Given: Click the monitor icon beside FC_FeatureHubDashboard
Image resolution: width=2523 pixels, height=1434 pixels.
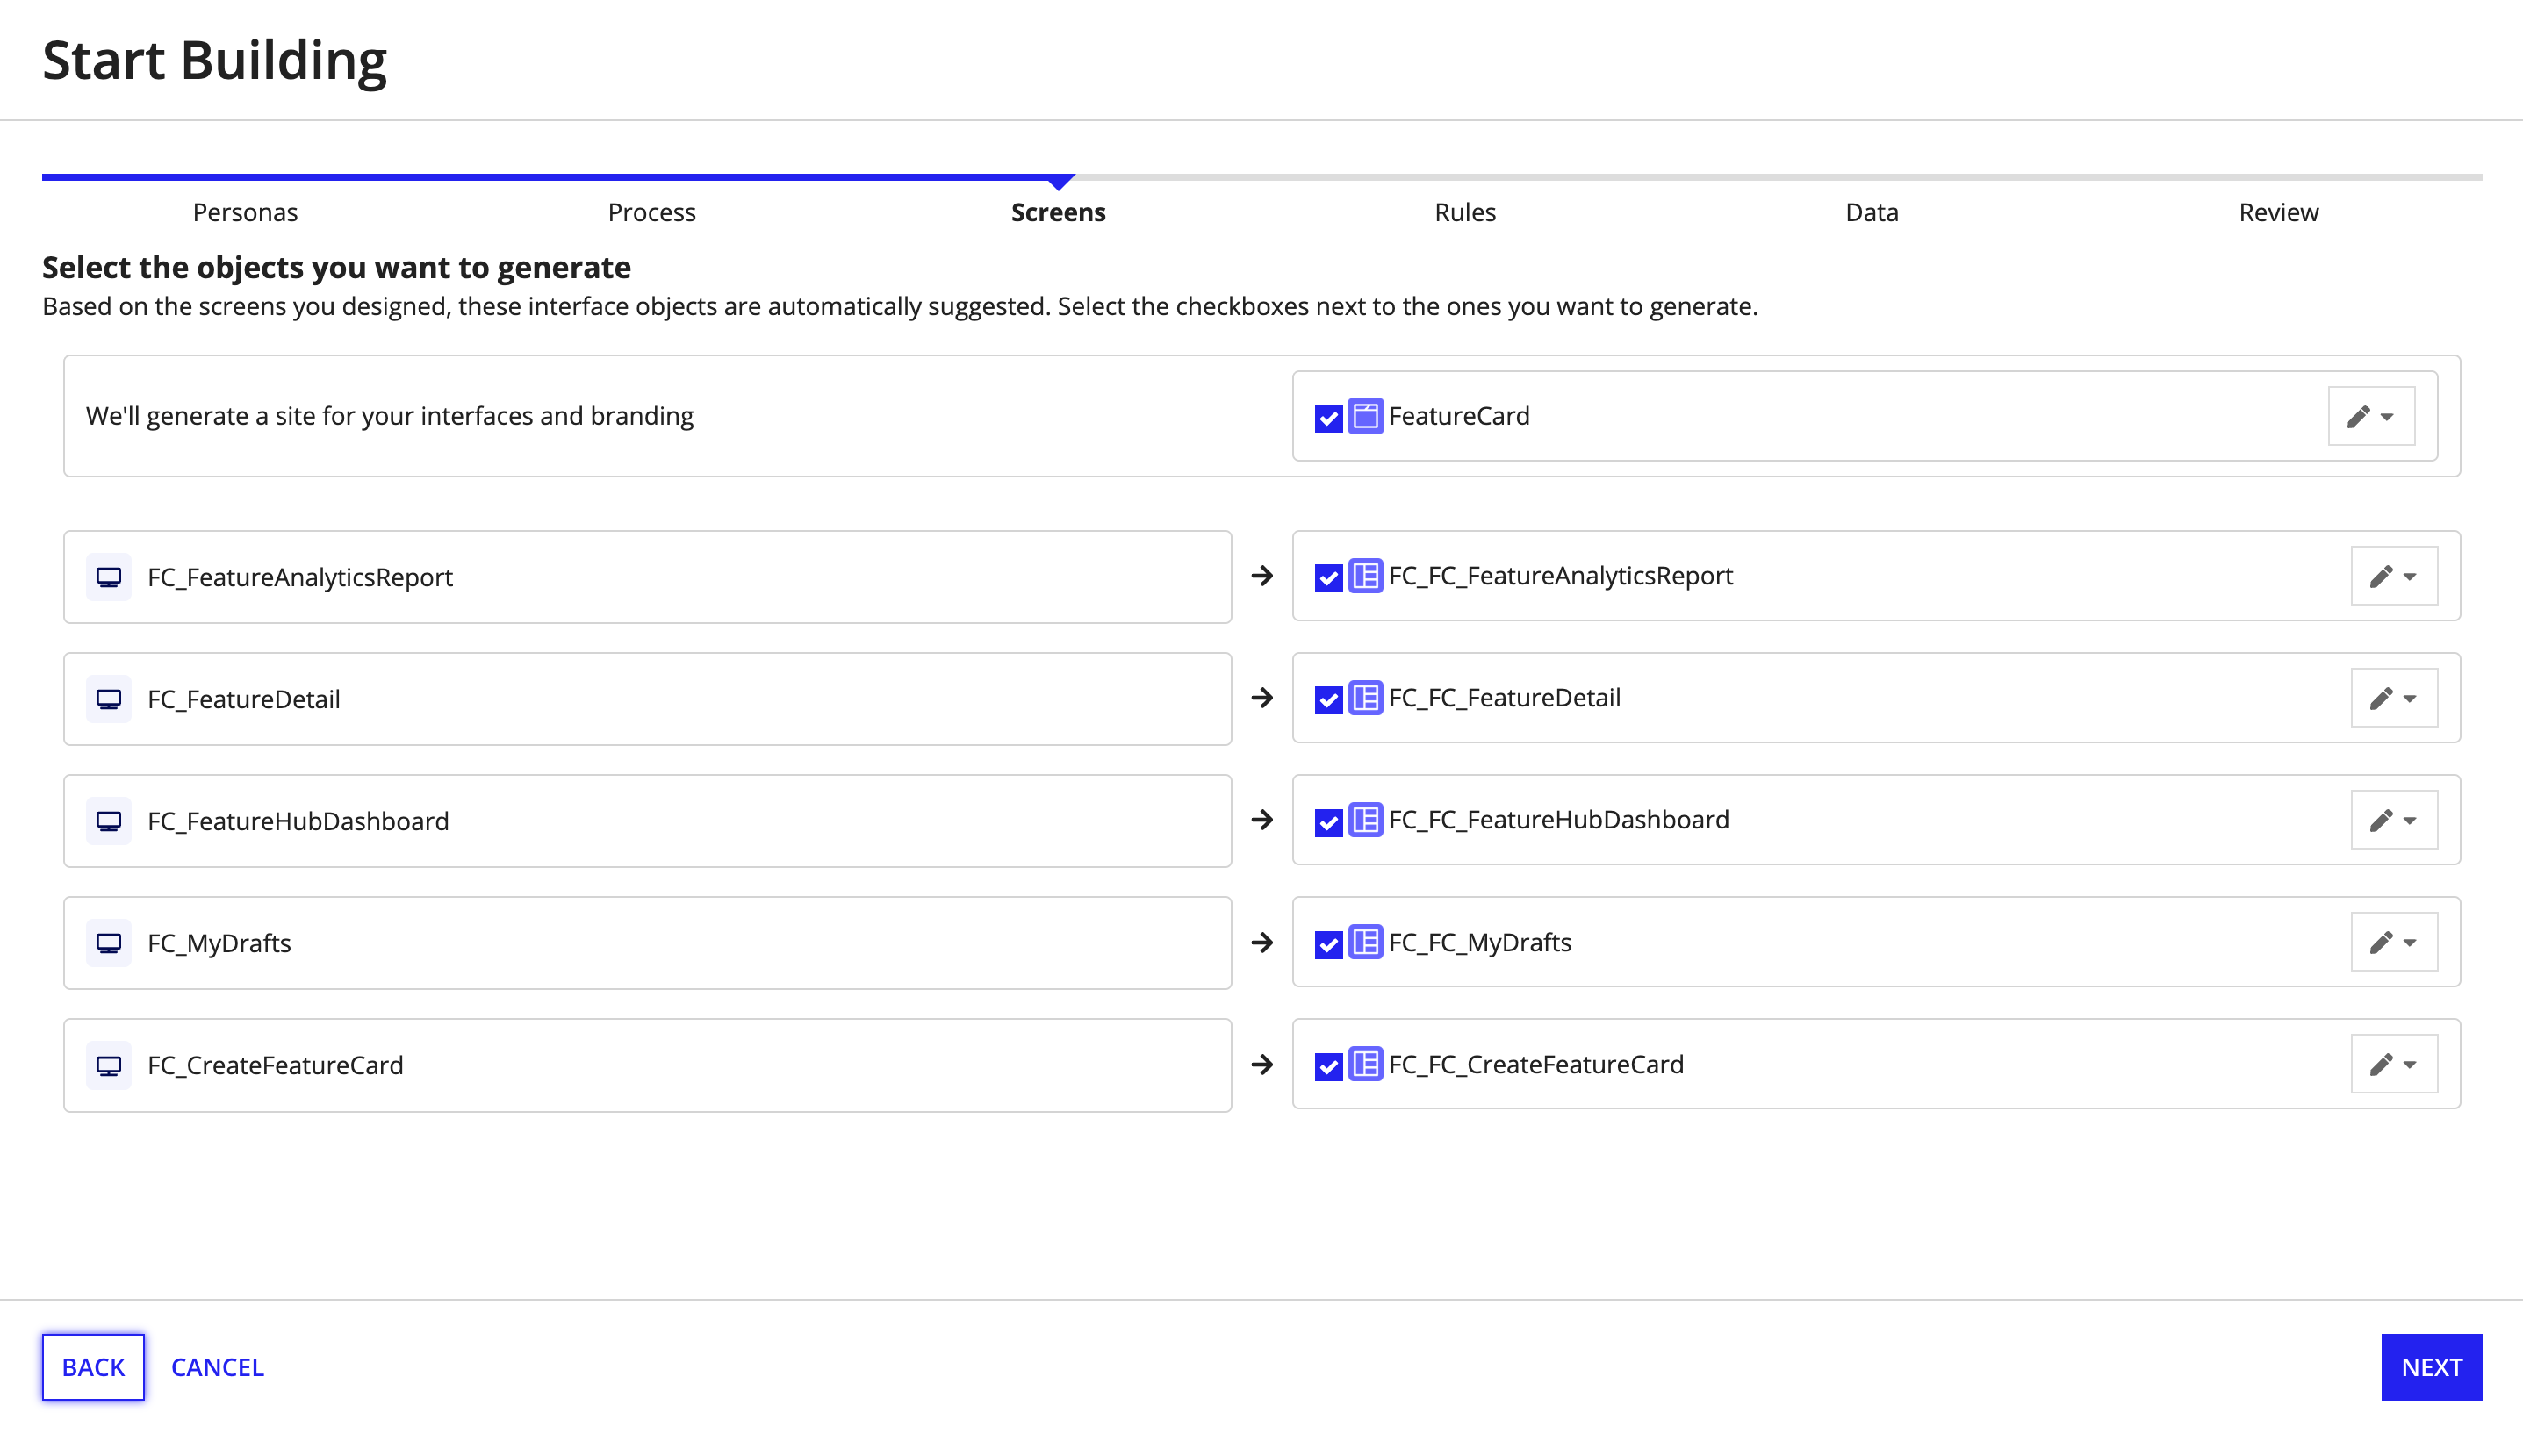Looking at the screenshot, I should click(108, 821).
